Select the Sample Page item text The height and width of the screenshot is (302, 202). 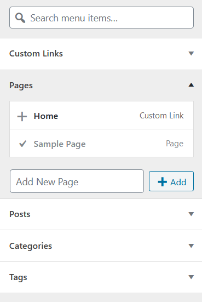(60, 144)
